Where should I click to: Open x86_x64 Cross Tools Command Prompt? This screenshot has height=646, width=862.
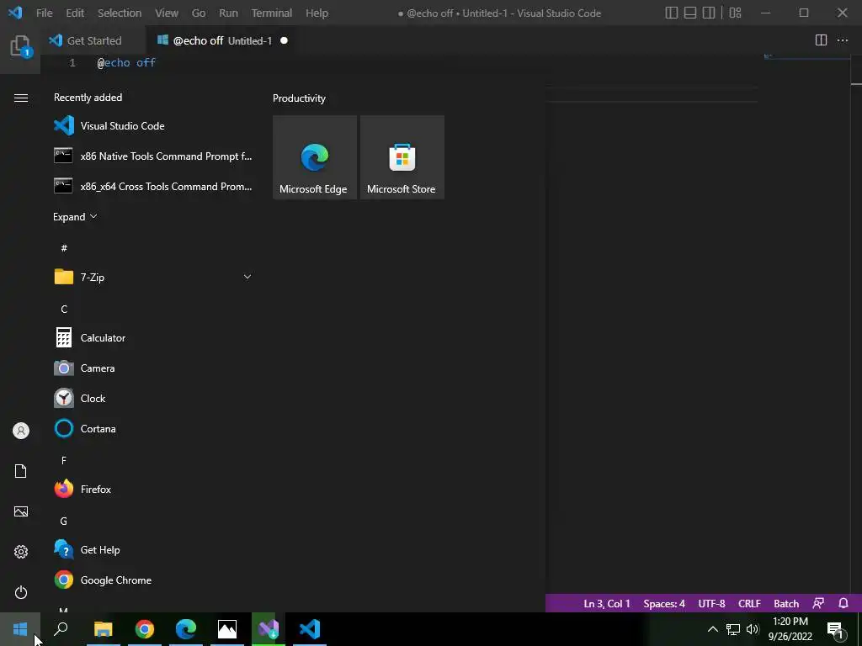click(153, 186)
